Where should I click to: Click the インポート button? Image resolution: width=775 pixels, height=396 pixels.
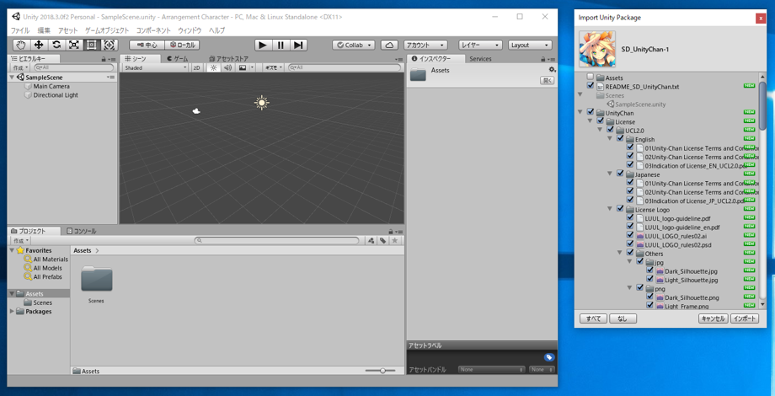coord(745,318)
